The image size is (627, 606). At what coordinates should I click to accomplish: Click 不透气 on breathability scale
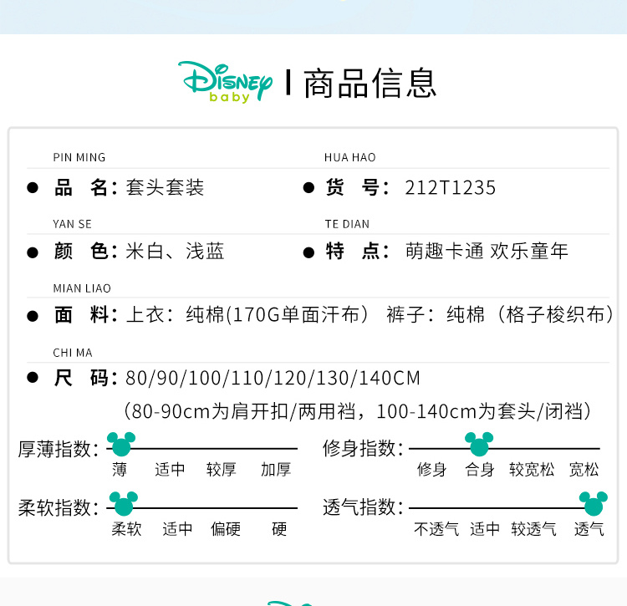436,529
